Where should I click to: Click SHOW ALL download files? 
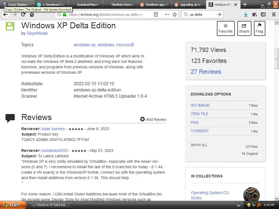click(x=199, y=145)
